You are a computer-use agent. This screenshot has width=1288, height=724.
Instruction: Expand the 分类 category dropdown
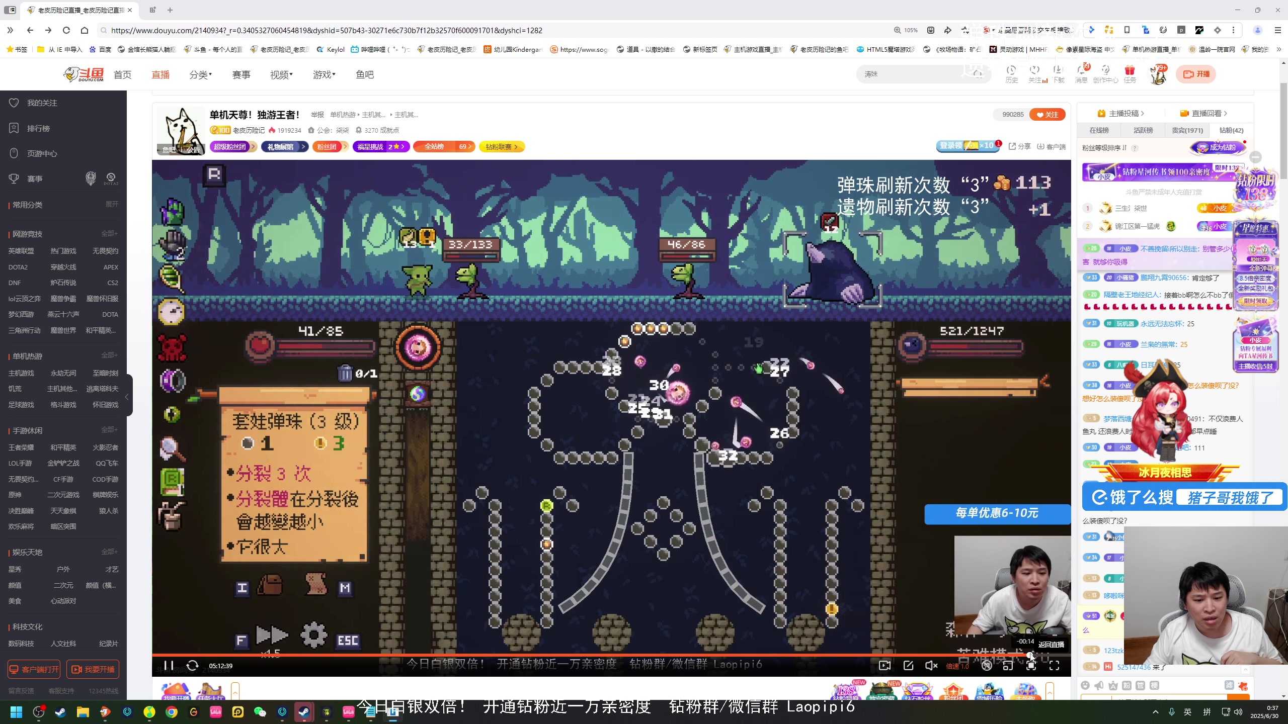(x=201, y=74)
